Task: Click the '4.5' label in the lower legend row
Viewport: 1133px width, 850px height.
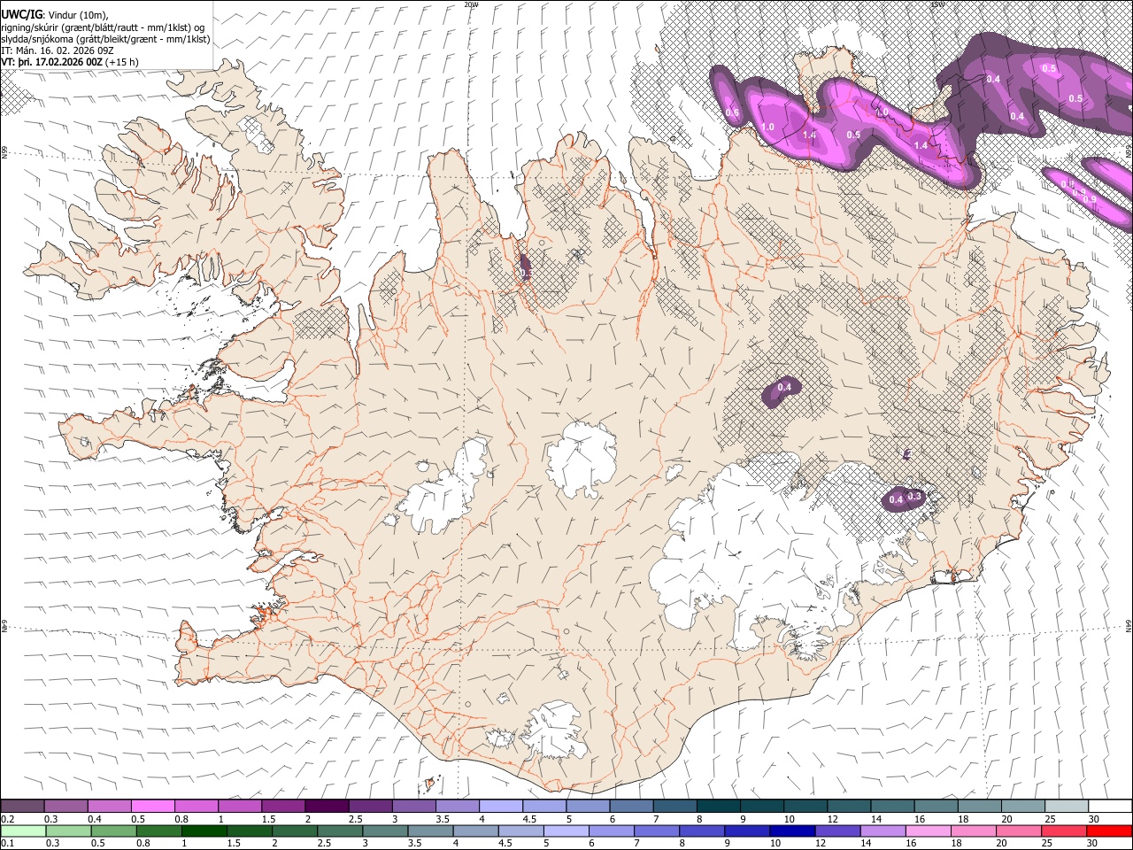Action: pyautogui.click(x=504, y=843)
